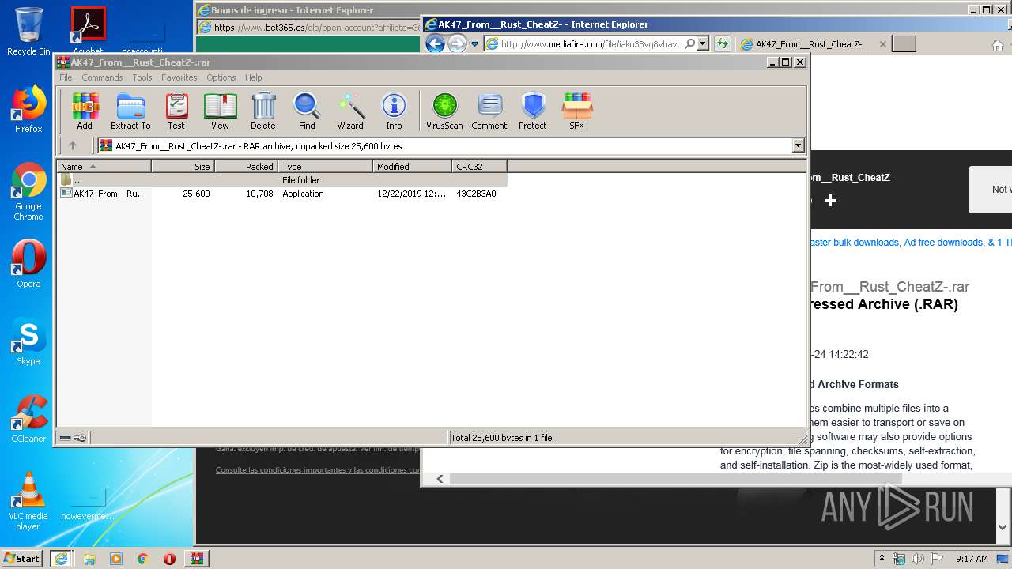Open CCleaner desktop shortcut
Image resolution: width=1012 pixels, height=569 pixels.
[x=28, y=419]
